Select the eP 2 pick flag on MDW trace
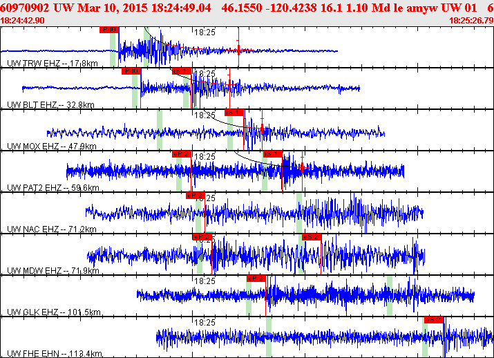Screen dimensions: 494x358 point(202,237)
